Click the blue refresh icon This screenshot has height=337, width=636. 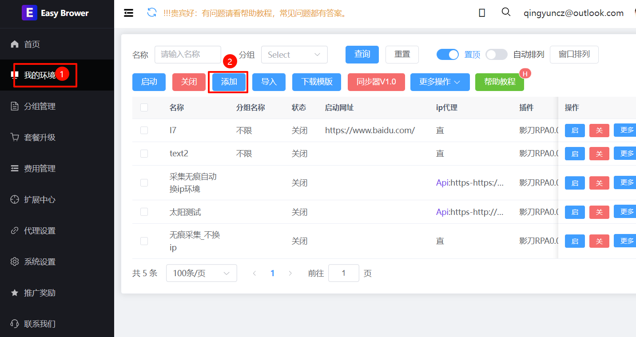152,13
